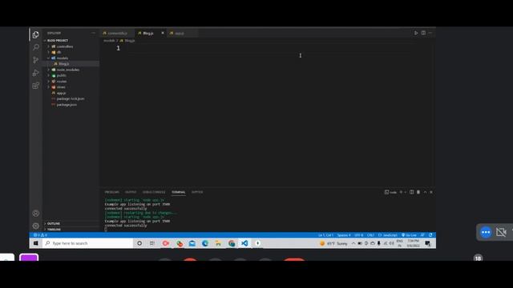Open the editor More Actions ellipsis
The height and width of the screenshot is (288, 513).
point(430,33)
